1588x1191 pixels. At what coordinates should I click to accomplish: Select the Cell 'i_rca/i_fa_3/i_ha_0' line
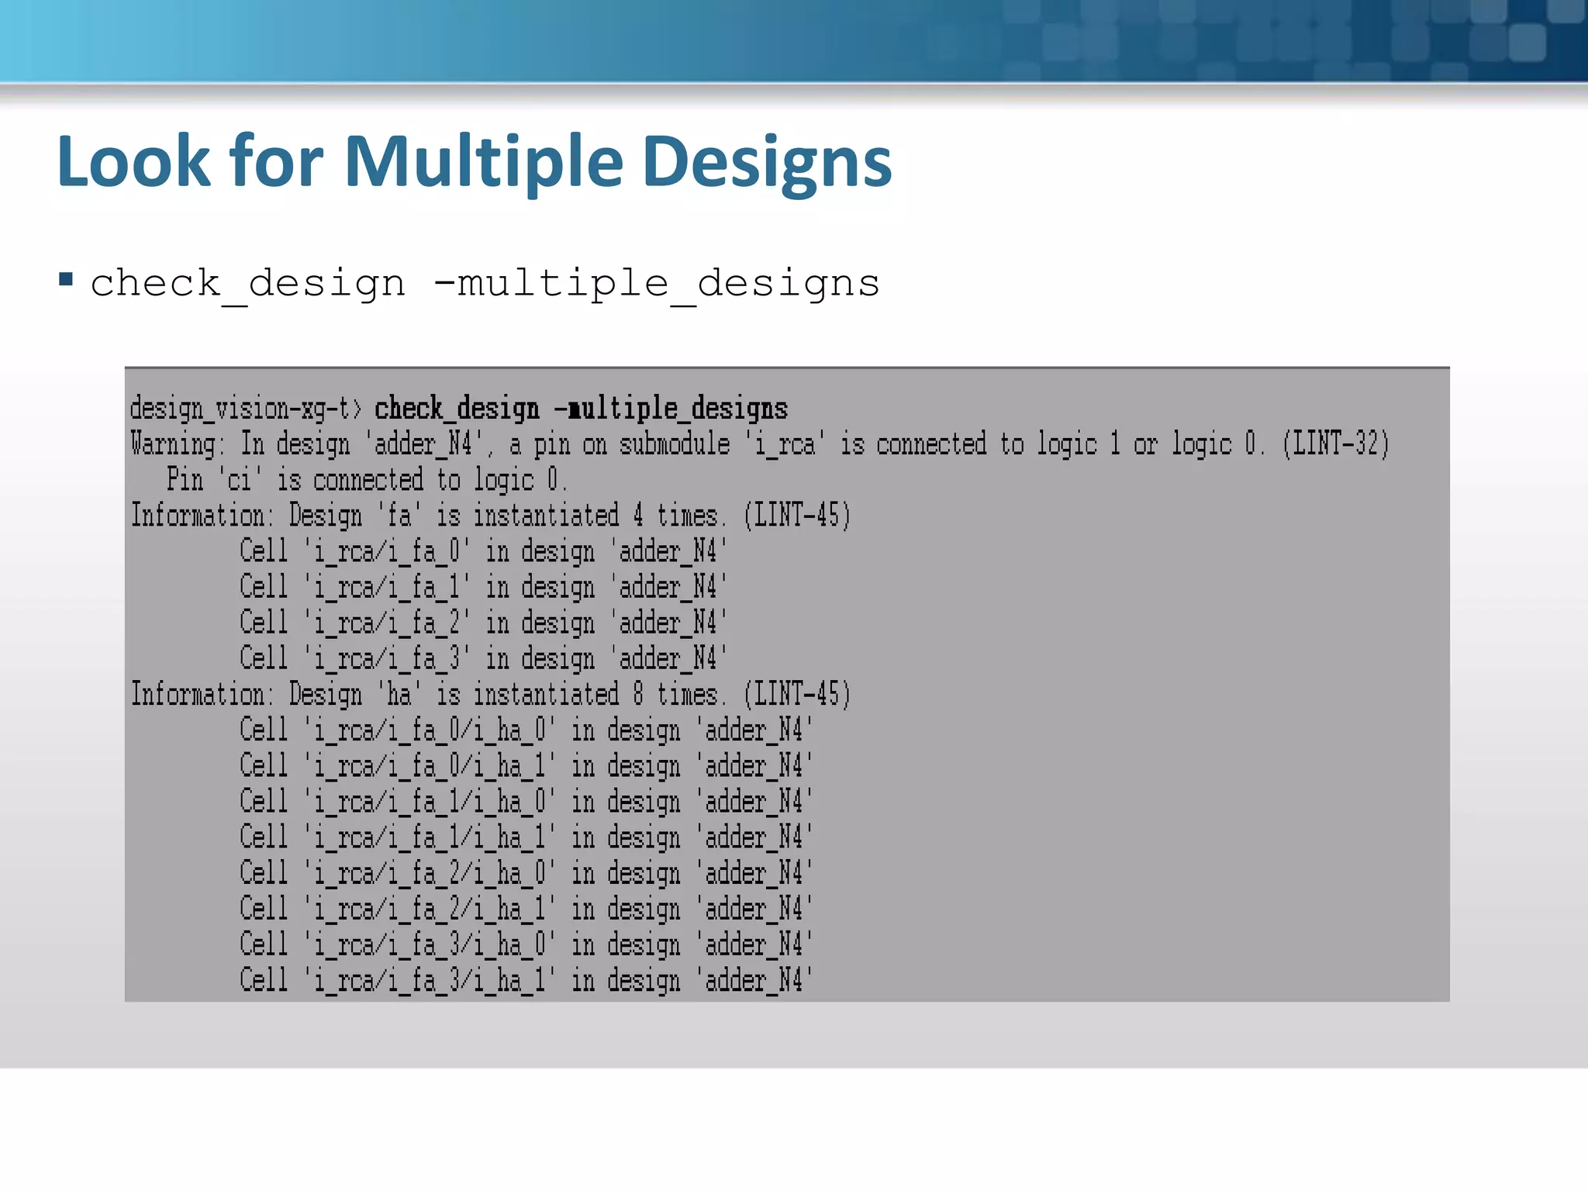[x=526, y=944]
